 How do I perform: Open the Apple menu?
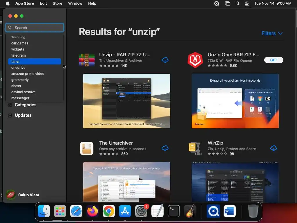(x=8, y=3)
